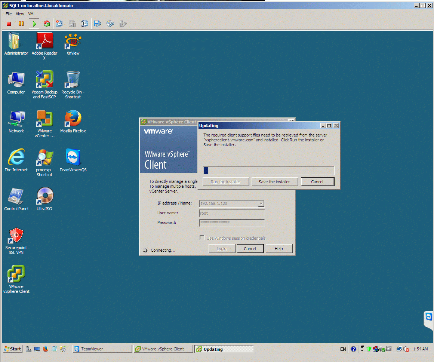Click the green Power On play icon
Image resolution: width=434 pixels, height=362 pixels.
point(34,24)
